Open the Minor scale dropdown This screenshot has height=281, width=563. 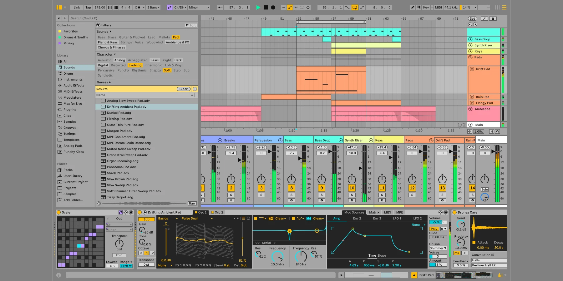(x=199, y=7)
